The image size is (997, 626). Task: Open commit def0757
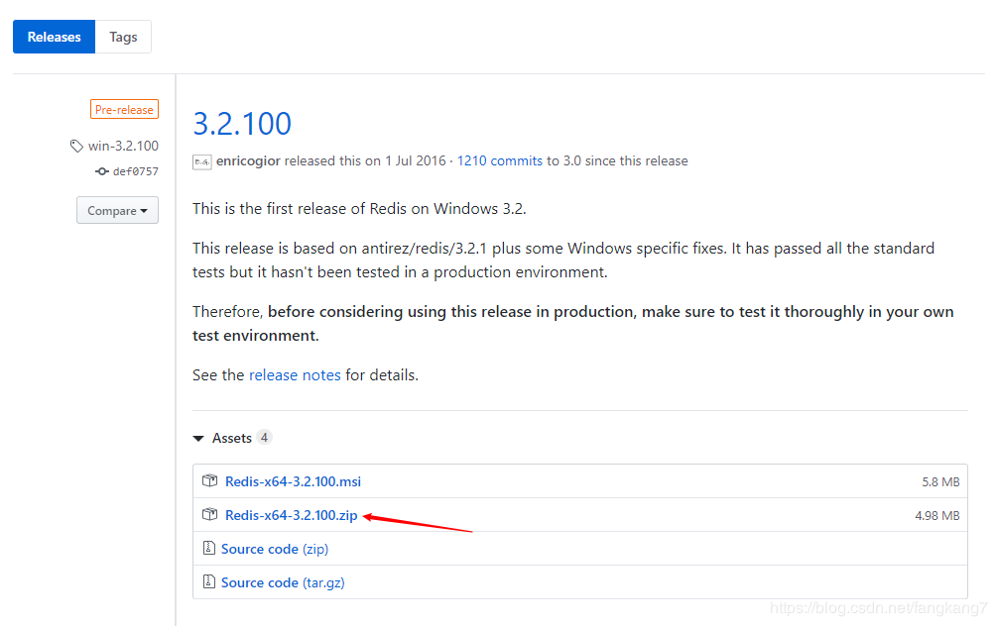pyautogui.click(x=136, y=171)
